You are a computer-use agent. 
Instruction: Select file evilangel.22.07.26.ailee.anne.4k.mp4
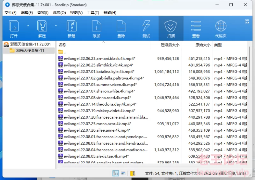97,130
